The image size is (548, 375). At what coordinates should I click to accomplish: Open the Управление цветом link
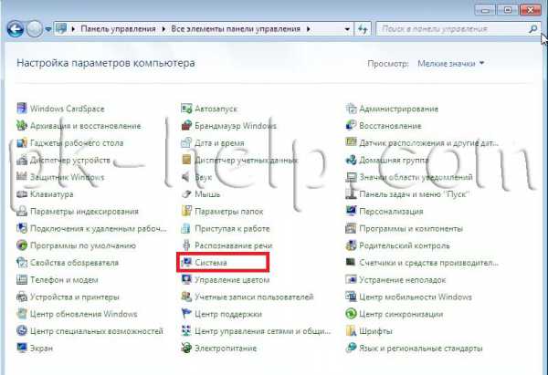[232, 280]
